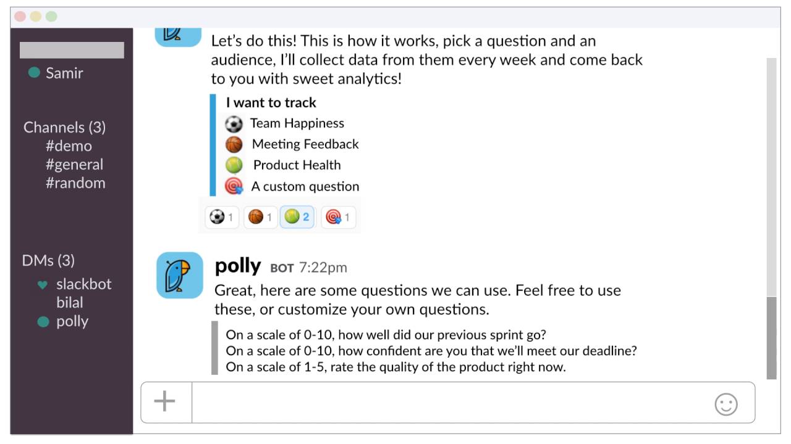Select the Meeting Feedback basketball emoji
Viewport: 791px width, 444px height.
234,145
